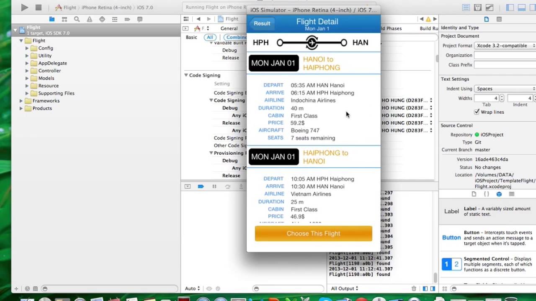Open the Find navigator magnifier icon
The height and width of the screenshot is (301, 536).
[x=77, y=19]
